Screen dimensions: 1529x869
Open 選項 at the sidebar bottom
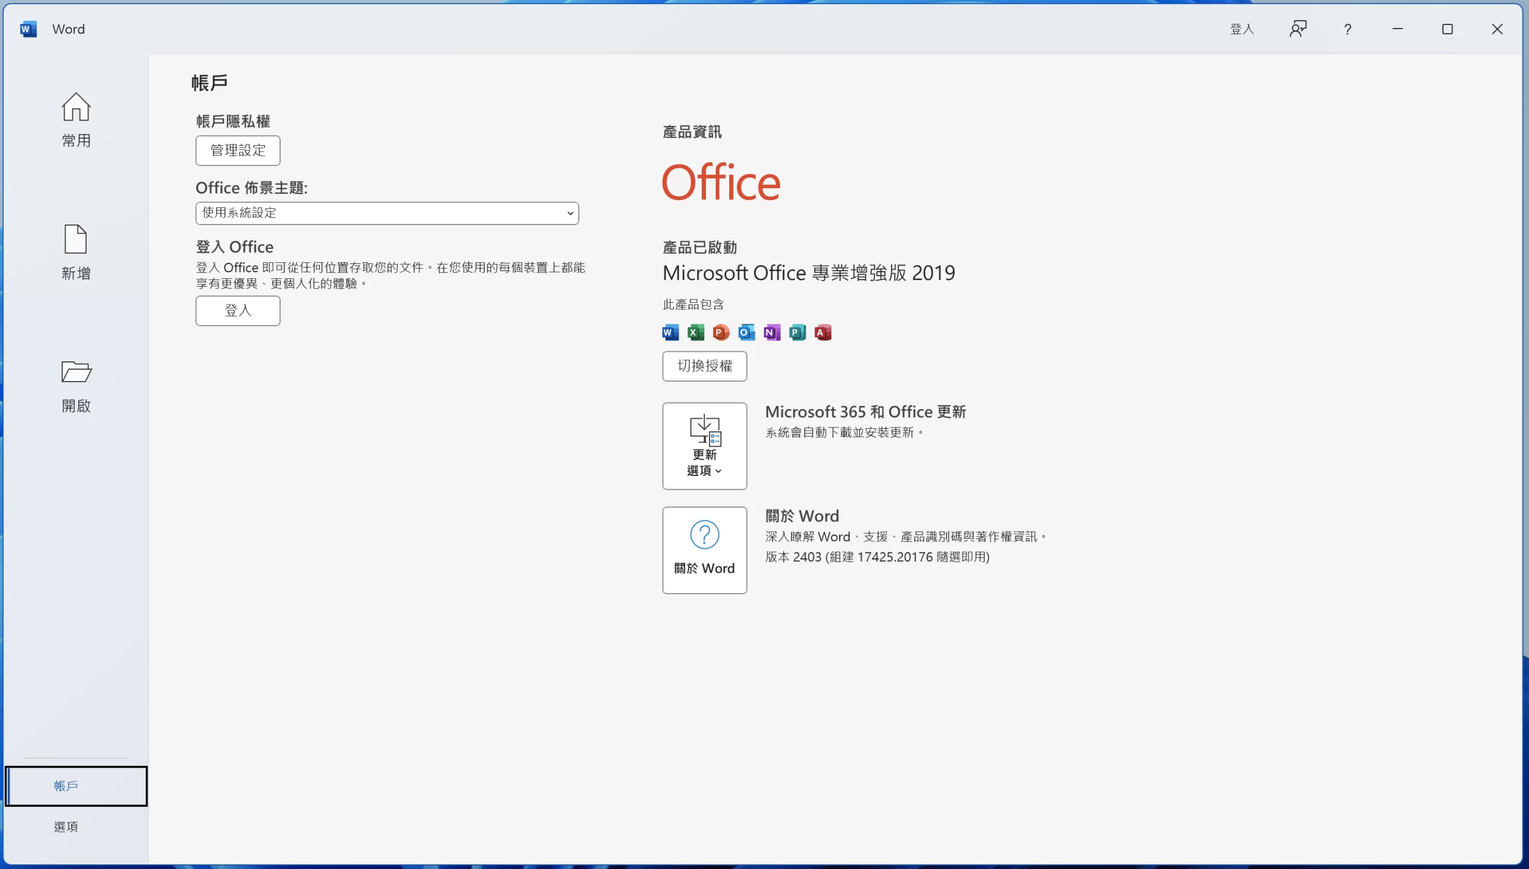pyautogui.click(x=66, y=827)
